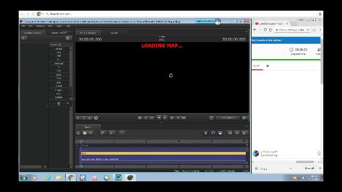342x192 pixels.
Task: Open the Windows menu in Source Filmmaker
Action: pos(41,26)
